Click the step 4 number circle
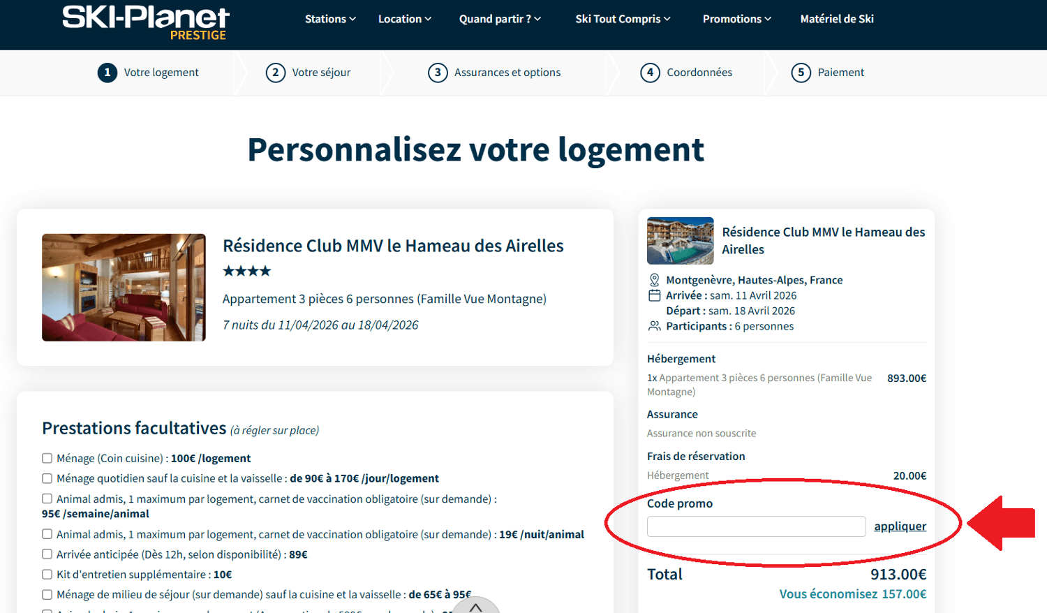 650,73
